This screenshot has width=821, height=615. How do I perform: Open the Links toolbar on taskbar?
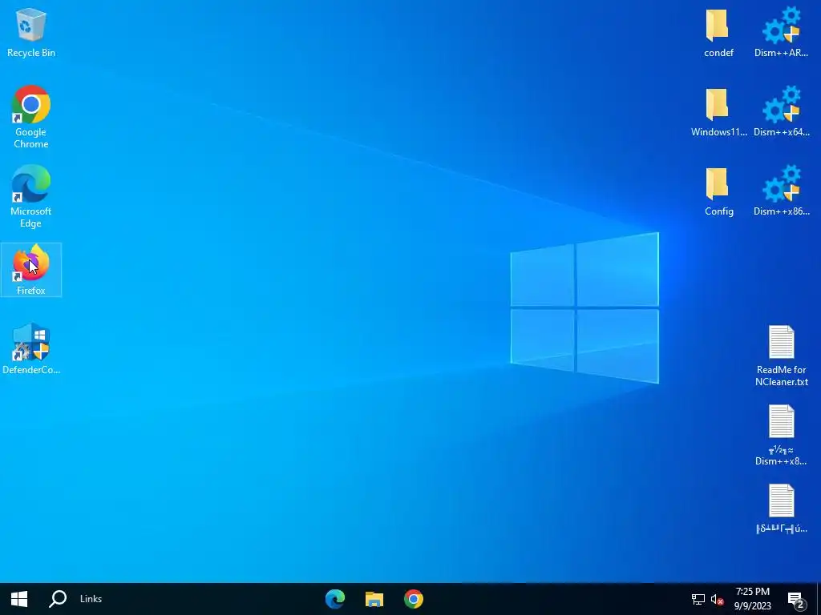[x=91, y=599]
